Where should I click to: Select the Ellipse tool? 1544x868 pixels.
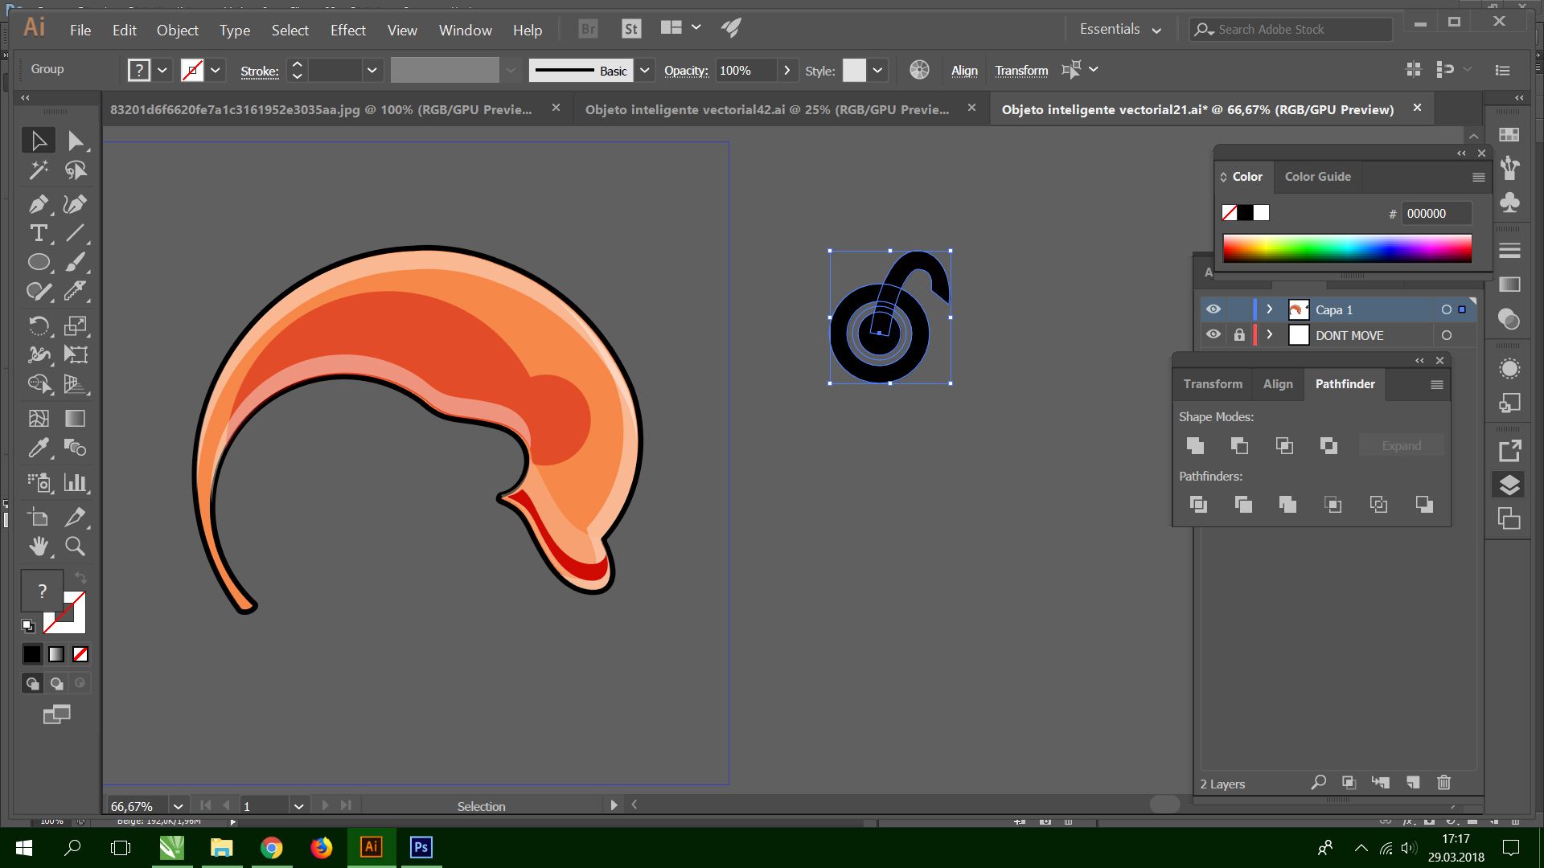click(38, 262)
